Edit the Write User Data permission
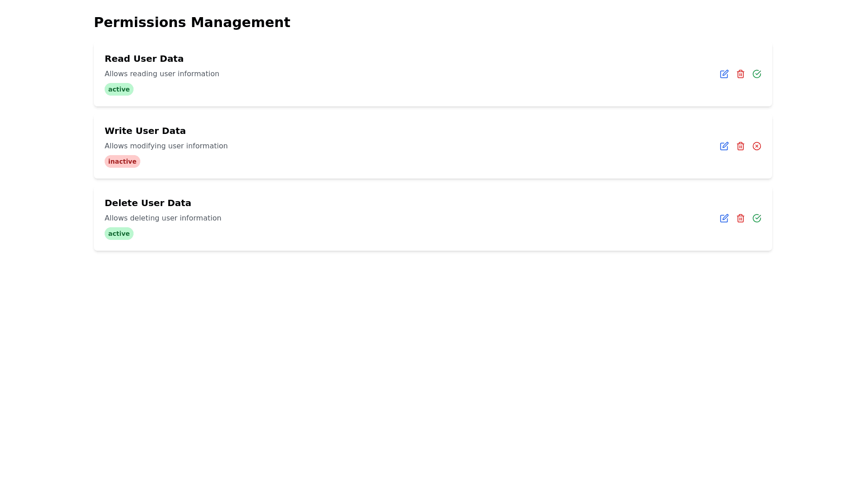 [724, 146]
